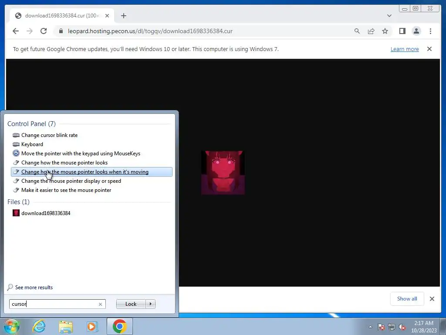Click the Windows Start orb
This screenshot has height=335, width=446.
(x=11, y=326)
